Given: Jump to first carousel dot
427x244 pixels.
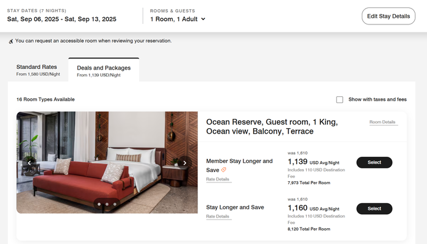Looking at the screenshot, I should coord(99,204).
